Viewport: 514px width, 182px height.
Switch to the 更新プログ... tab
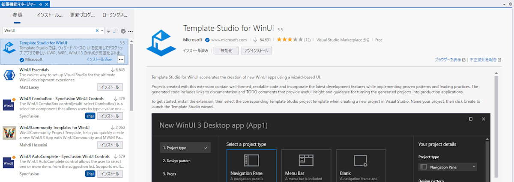coord(82,15)
